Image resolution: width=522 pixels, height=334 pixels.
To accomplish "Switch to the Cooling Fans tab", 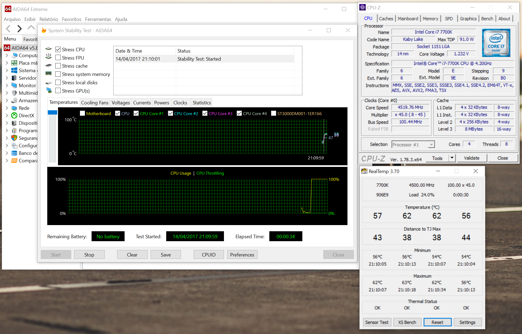I will click(95, 102).
